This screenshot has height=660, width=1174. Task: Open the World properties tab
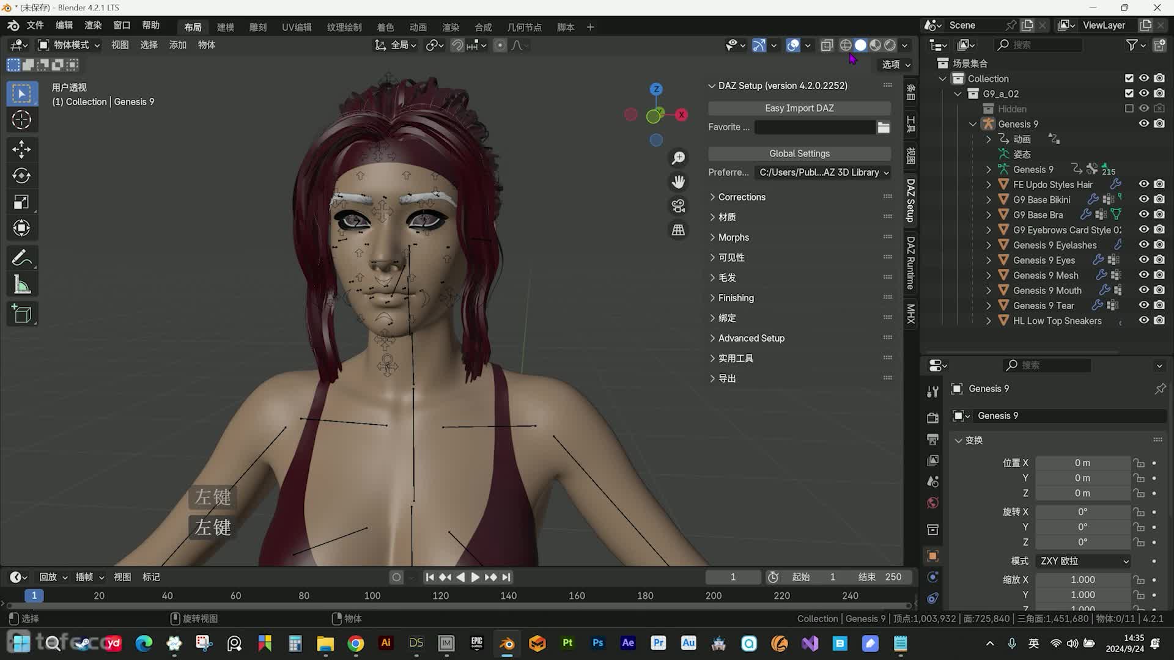(932, 503)
